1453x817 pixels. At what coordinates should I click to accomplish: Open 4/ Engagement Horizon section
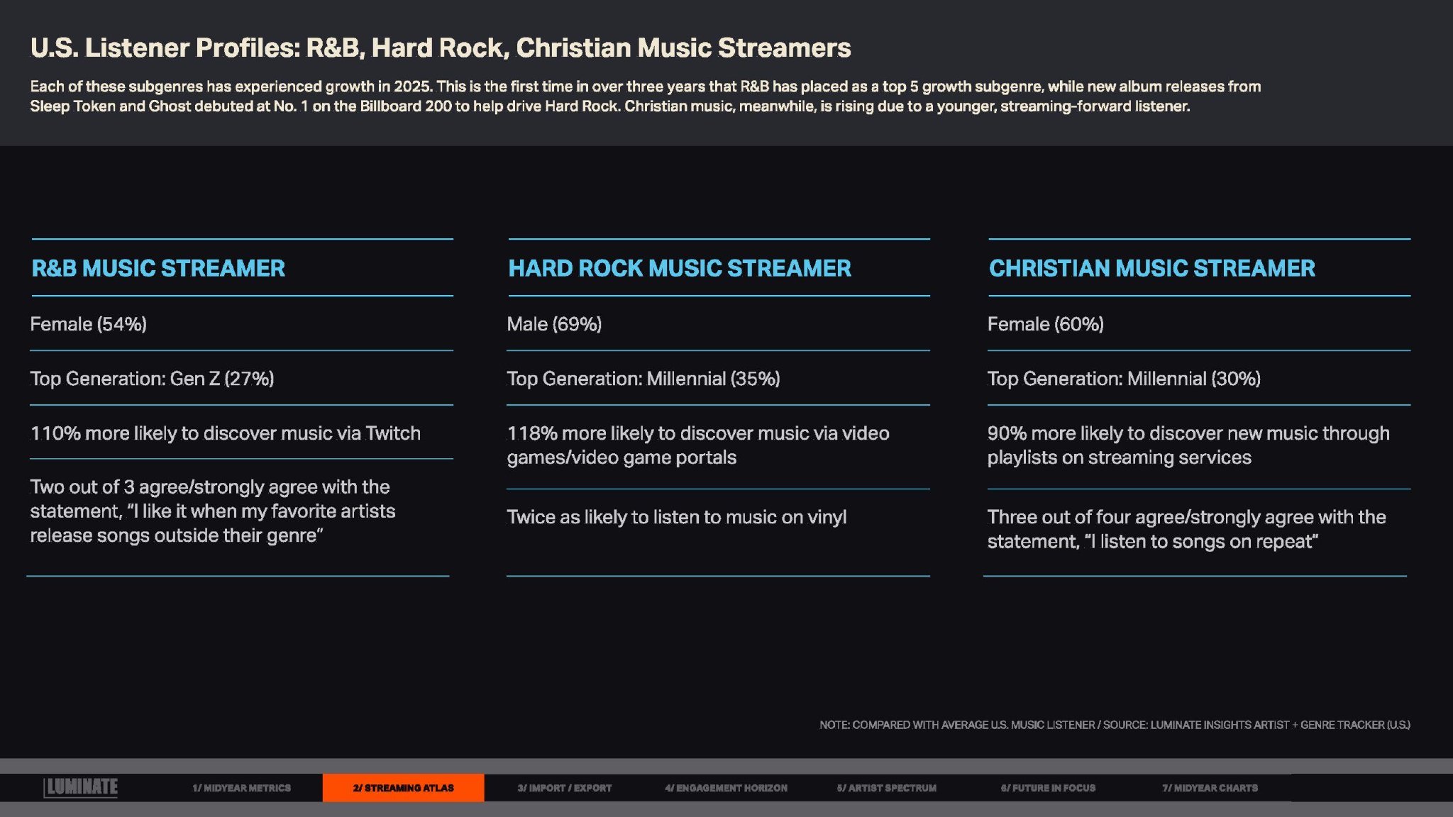726,788
